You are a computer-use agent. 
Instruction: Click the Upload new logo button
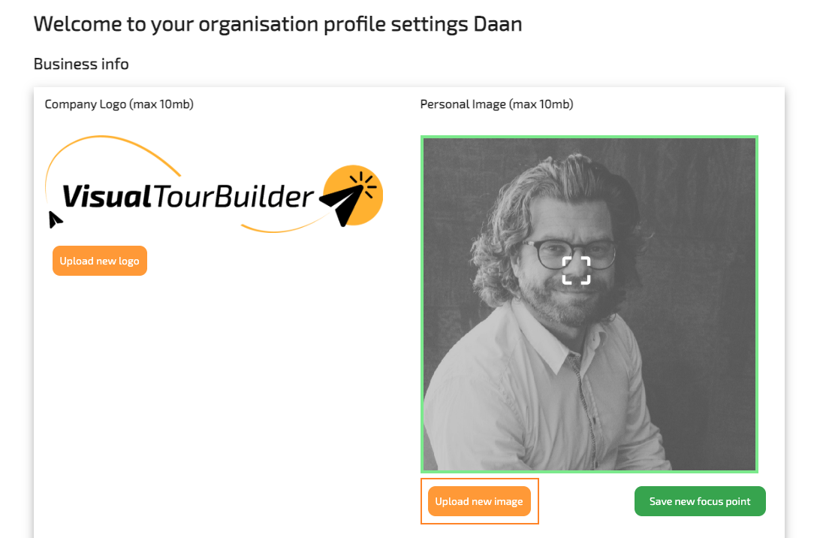pos(100,261)
